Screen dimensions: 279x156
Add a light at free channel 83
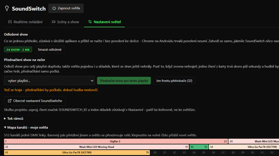[184, 153]
